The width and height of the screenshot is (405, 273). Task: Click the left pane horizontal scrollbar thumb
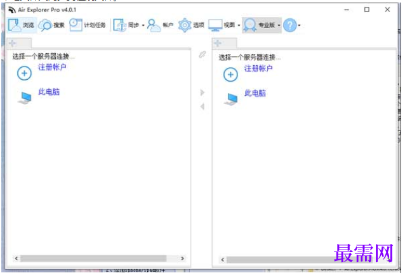[x=93, y=258]
